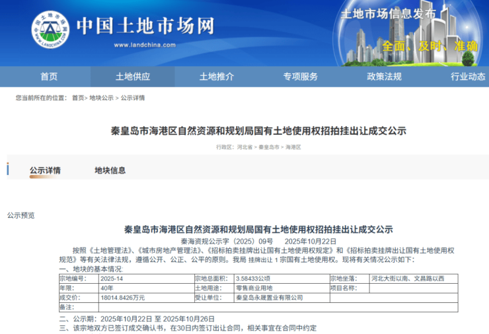Switch to the 公示详情 tab
Screen dimensions: 489x334
45,170
